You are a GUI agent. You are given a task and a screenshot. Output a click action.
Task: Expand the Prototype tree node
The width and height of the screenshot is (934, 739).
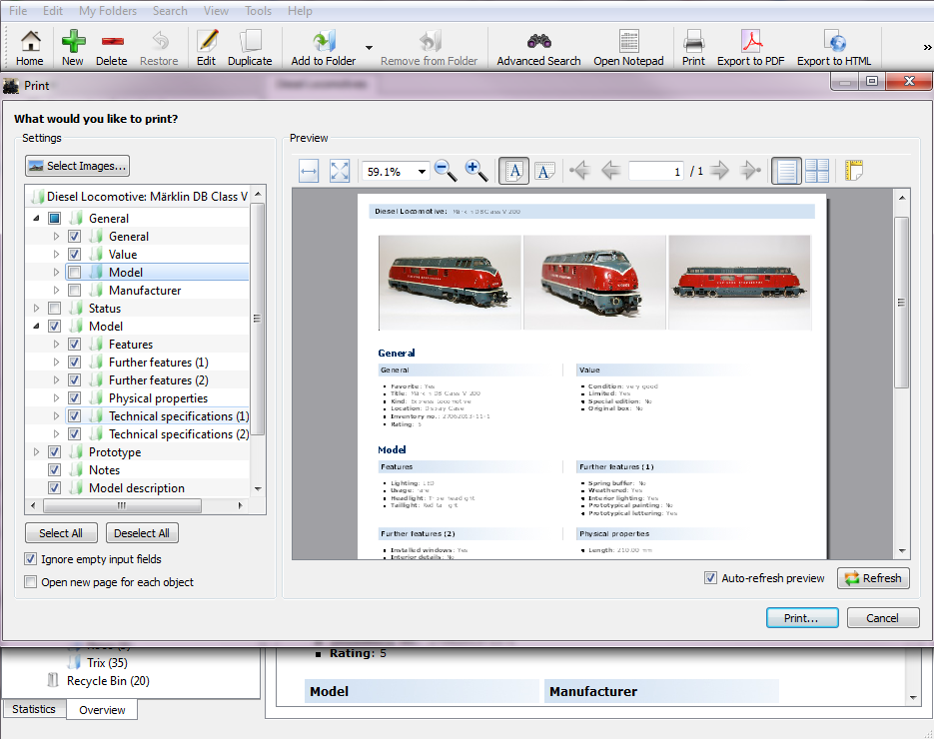point(36,452)
